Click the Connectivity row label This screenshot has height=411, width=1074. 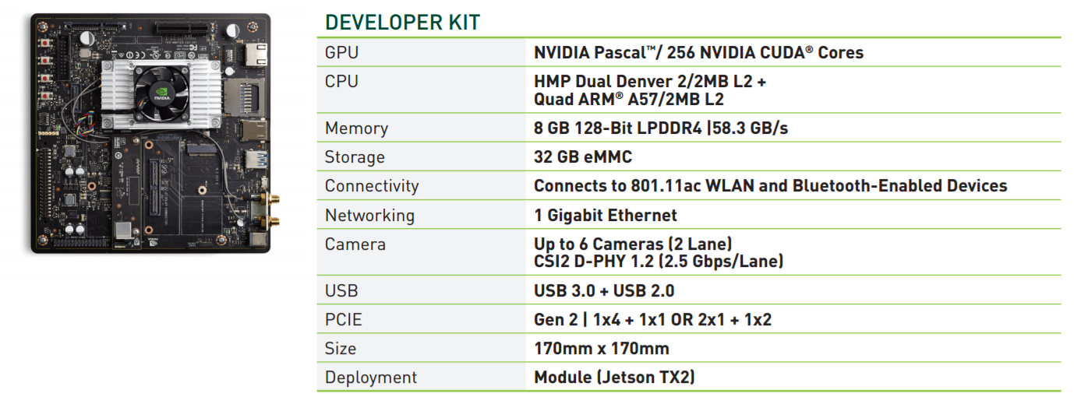click(x=372, y=186)
